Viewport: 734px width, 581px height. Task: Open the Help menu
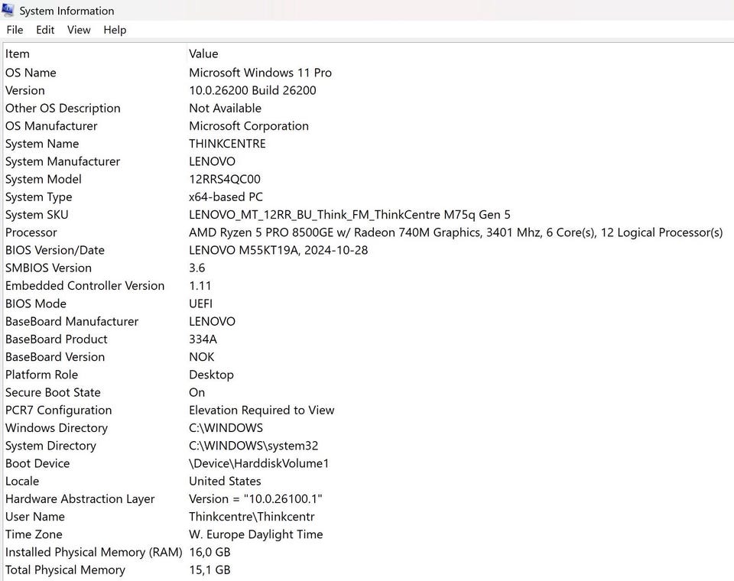tap(115, 30)
